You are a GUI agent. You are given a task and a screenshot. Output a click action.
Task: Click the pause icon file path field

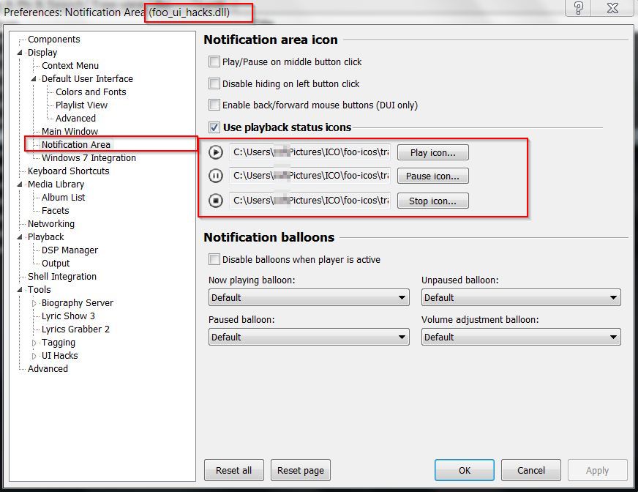click(310, 176)
